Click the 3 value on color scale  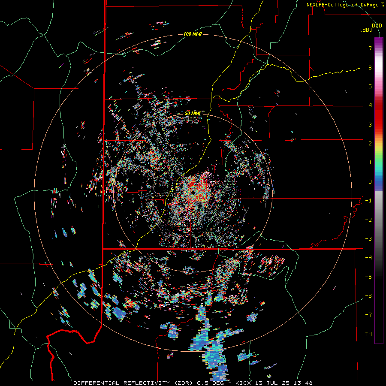tap(370, 124)
